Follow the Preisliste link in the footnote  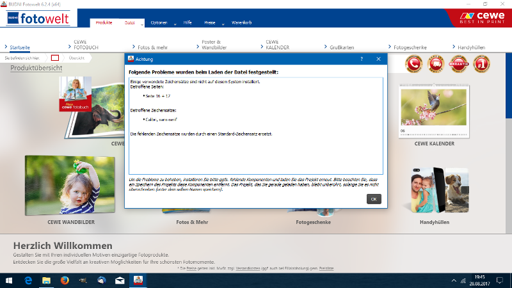326,268
